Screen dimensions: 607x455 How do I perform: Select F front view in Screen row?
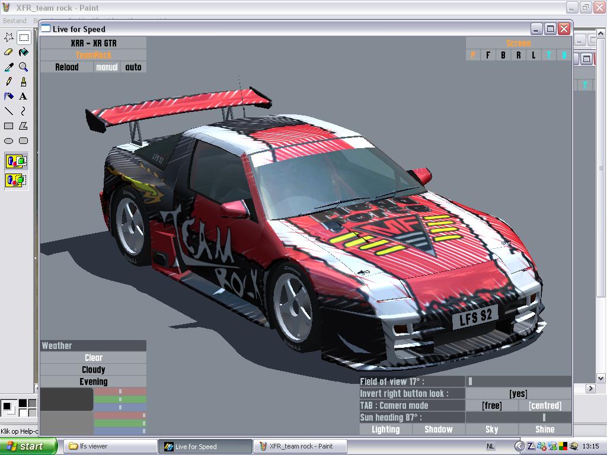(488, 55)
